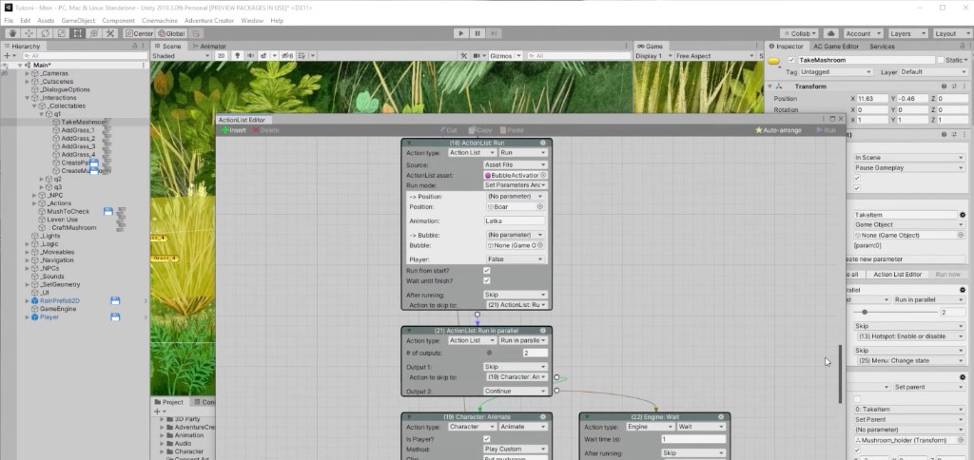The width and height of the screenshot is (974, 460).
Task: Click Output 2 connection socket
Action: click(x=555, y=391)
